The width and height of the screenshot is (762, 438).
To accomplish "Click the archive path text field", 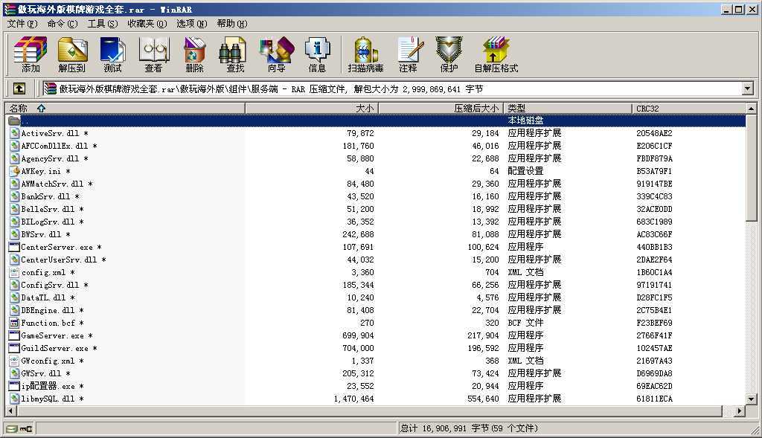I will coord(392,88).
